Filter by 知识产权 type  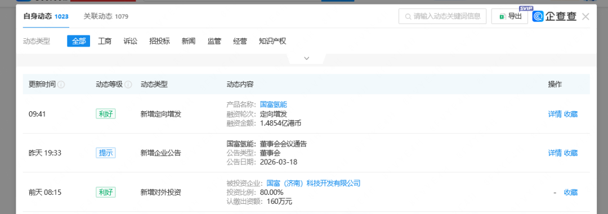tap(272, 41)
